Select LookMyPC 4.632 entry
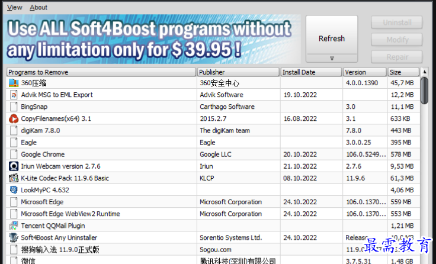This screenshot has width=436, height=264. (x=45, y=190)
